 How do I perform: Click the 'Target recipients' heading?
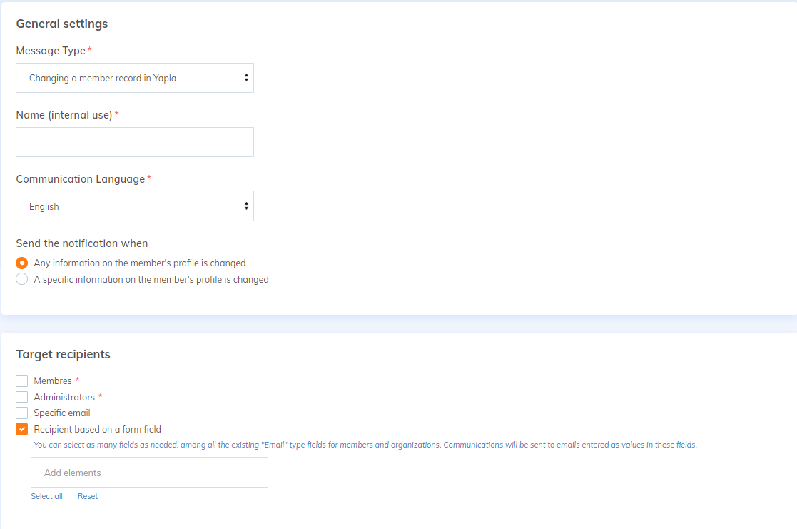click(x=63, y=354)
